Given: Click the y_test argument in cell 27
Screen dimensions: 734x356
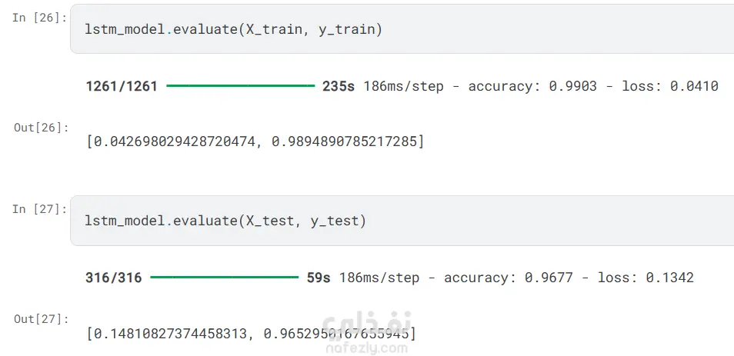Looking at the screenshot, I should pyautogui.click(x=340, y=221).
